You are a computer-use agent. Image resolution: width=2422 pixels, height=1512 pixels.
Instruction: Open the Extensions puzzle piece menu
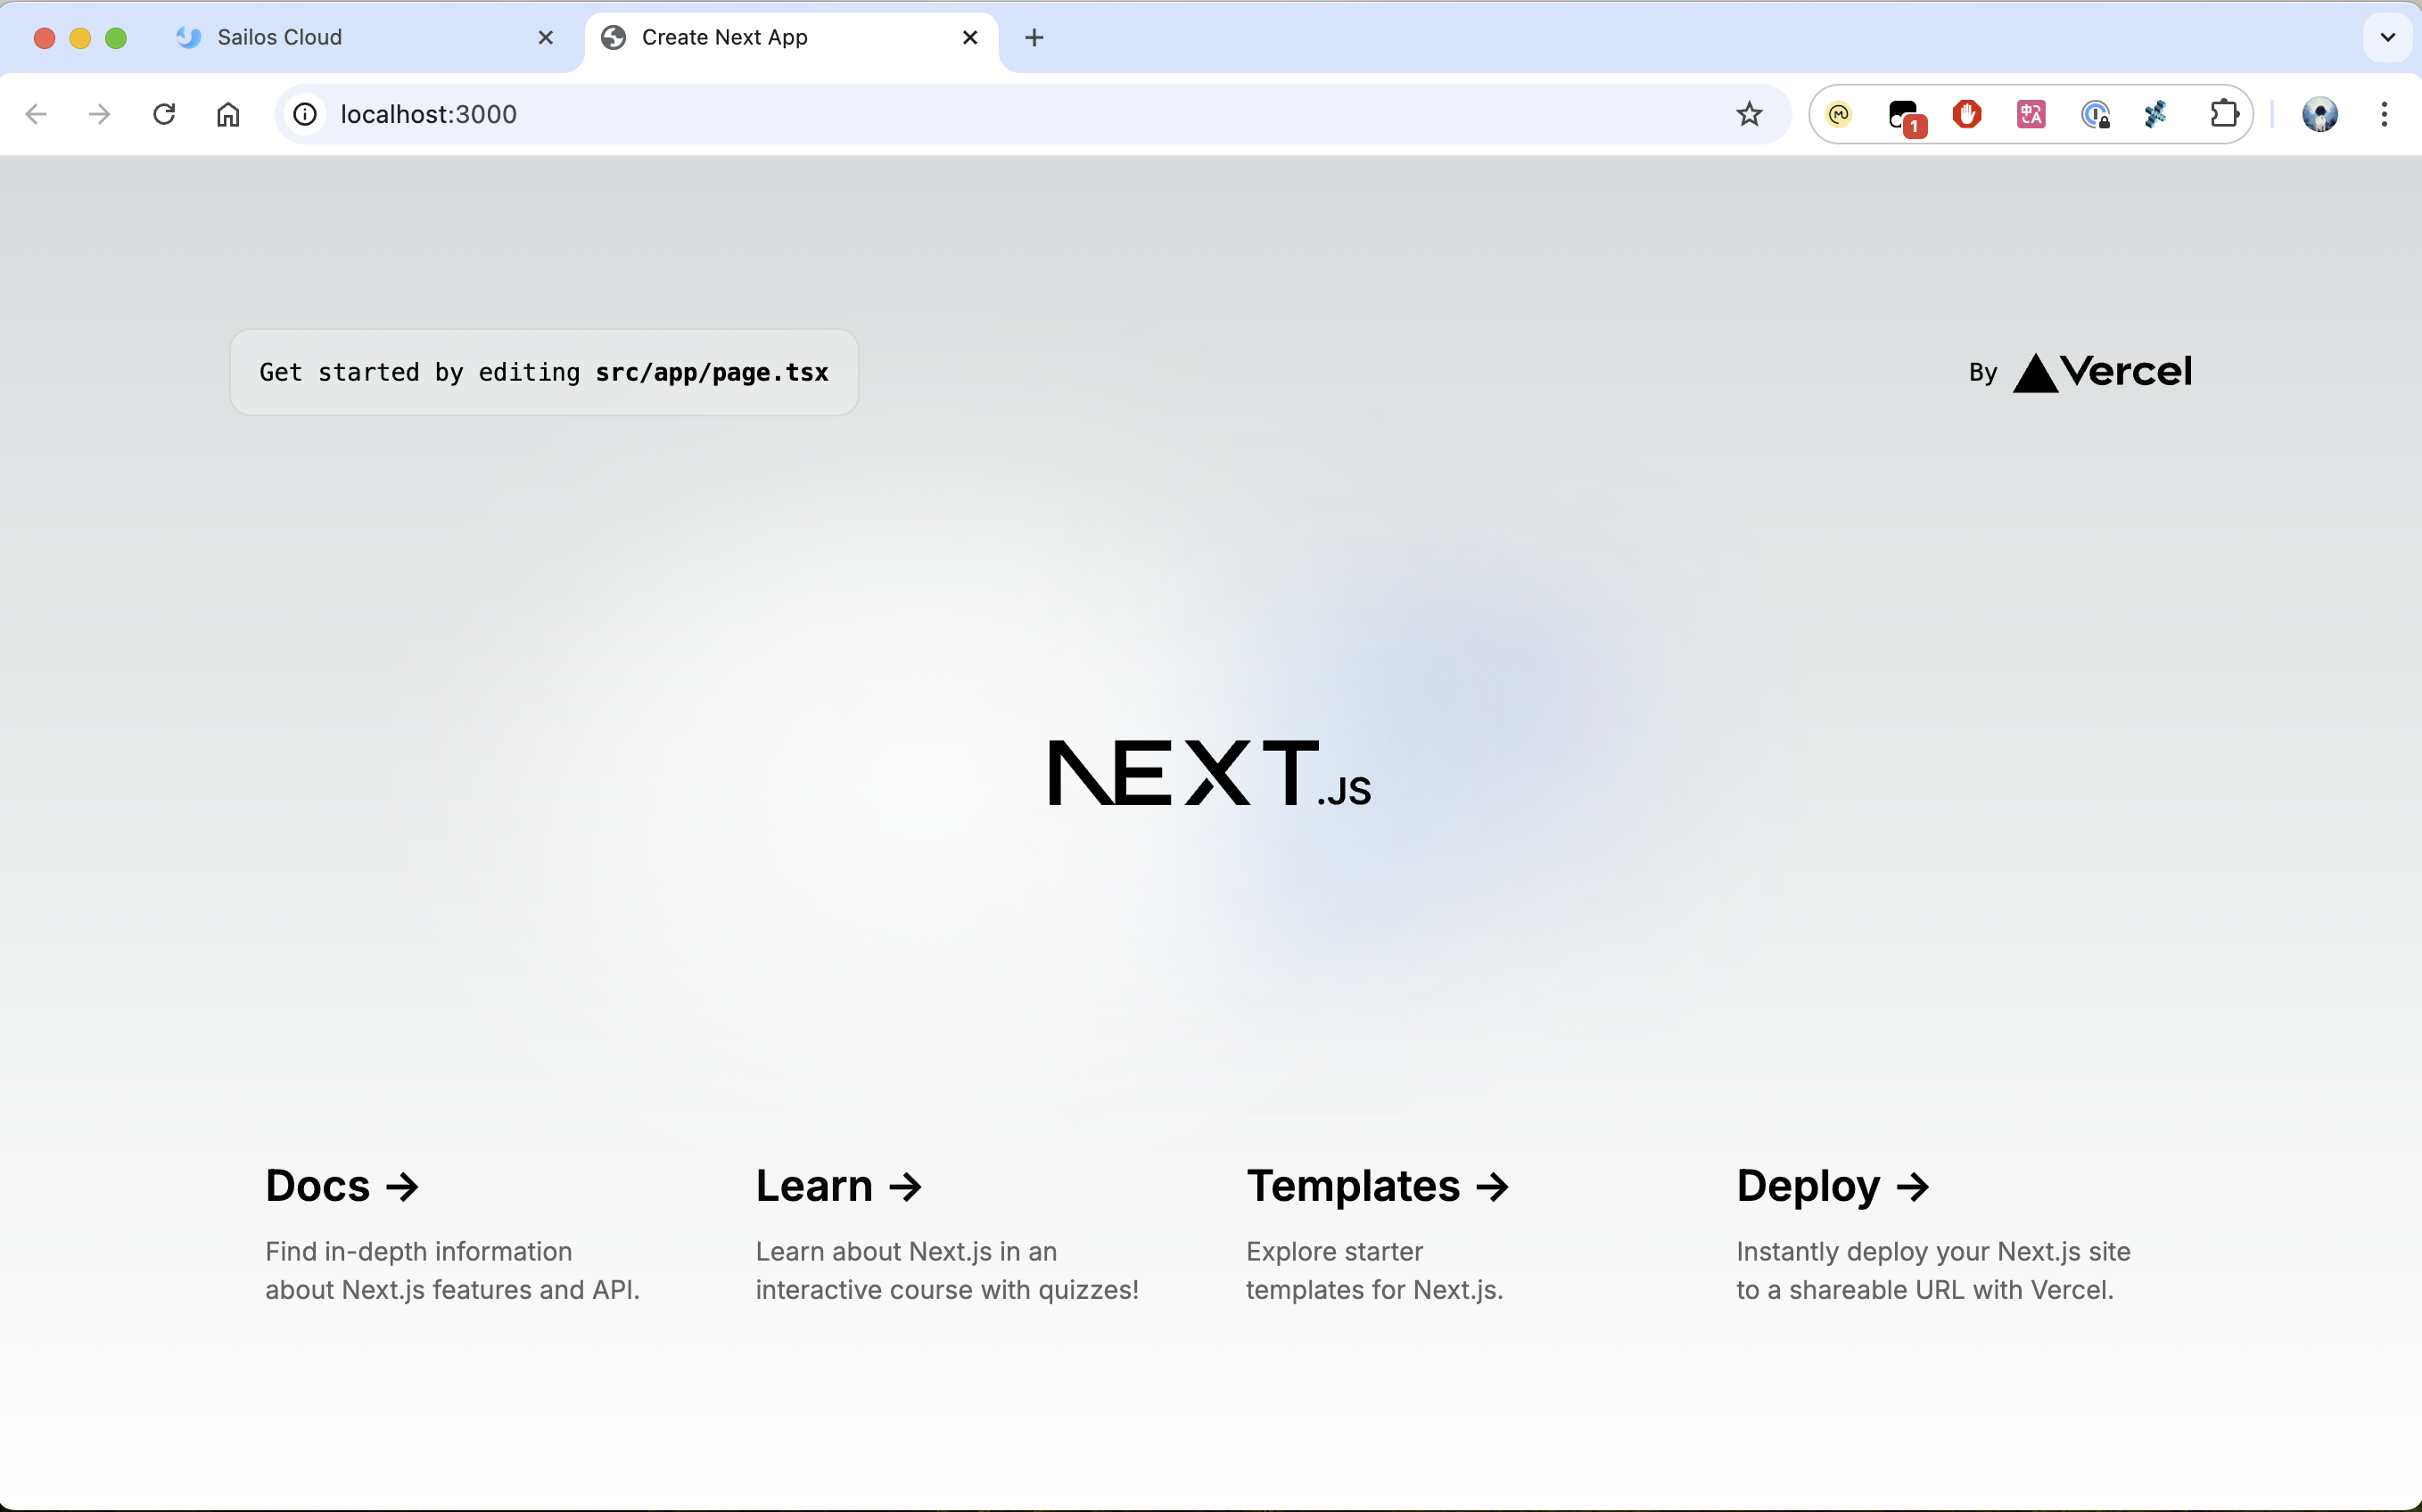(2223, 114)
